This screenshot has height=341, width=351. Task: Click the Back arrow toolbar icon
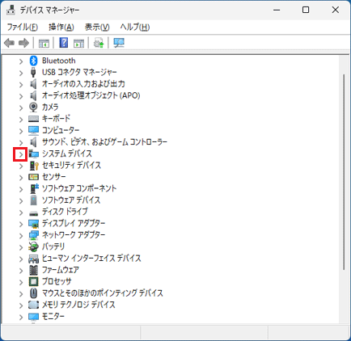coord(9,43)
